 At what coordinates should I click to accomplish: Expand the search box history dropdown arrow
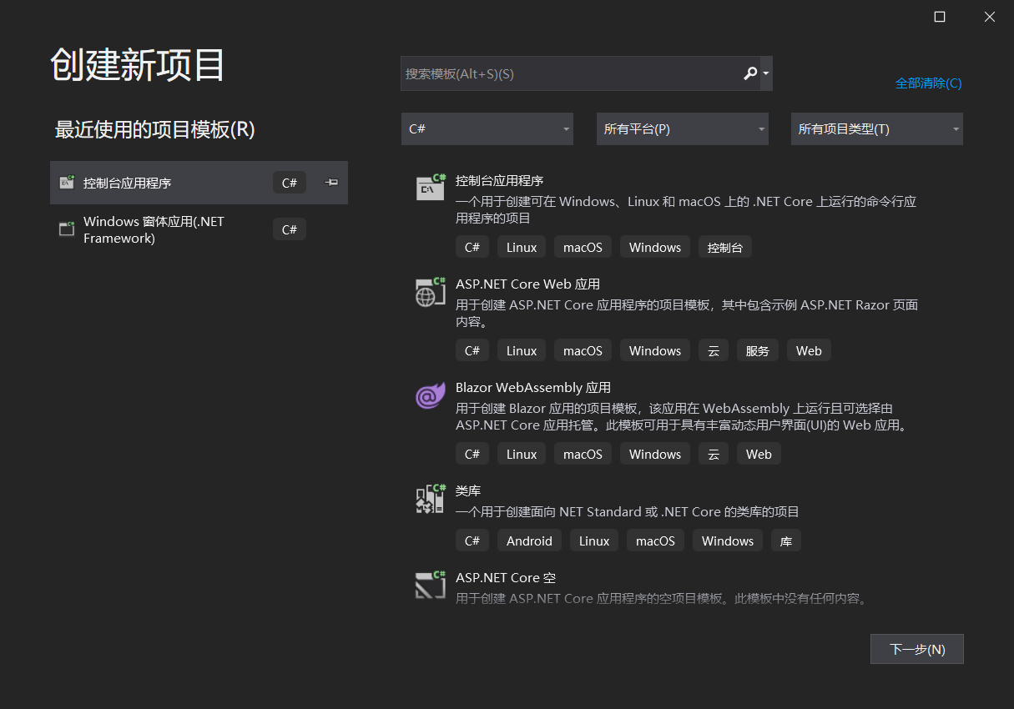[x=764, y=73]
